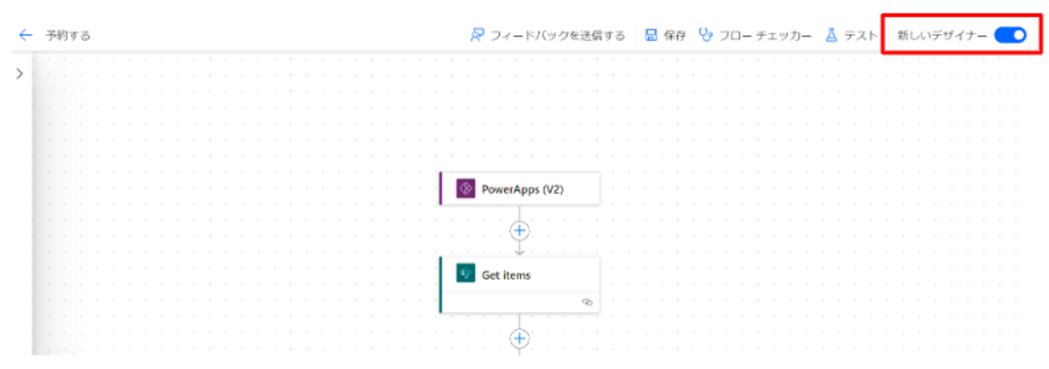Viewport: 1049px width, 369px height.
Task: Run the flow with テスト
Action: point(860,35)
